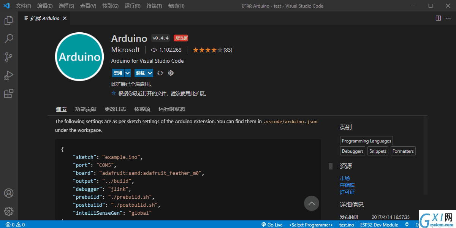Click the install count cloud icon
Viewport: 456px width, 228px height.
(154, 50)
